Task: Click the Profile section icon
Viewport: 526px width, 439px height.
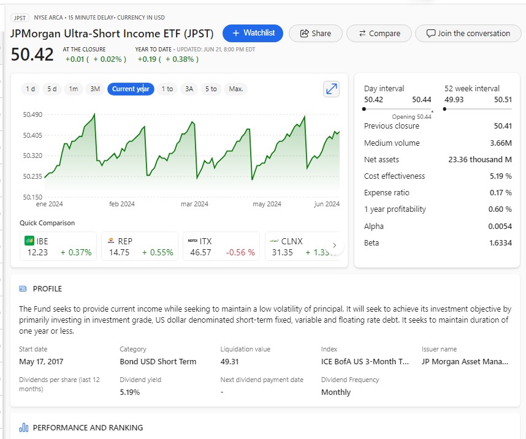Action: [23, 288]
